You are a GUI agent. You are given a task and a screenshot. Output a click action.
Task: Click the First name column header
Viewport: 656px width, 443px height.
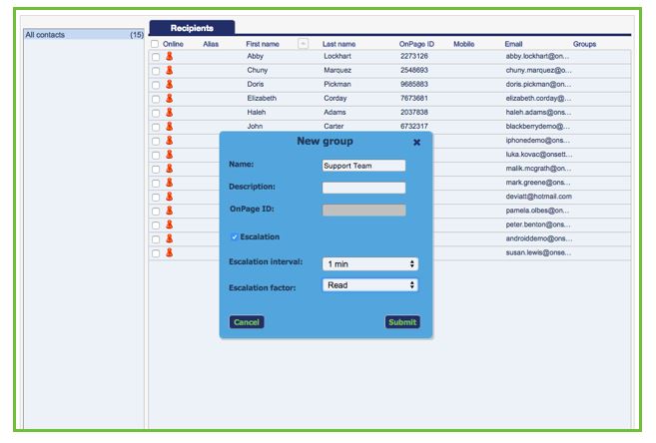(x=263, y=44)
